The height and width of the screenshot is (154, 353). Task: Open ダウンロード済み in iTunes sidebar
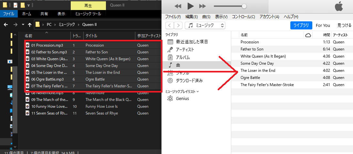pyautogui.click(x=189, y=81)
